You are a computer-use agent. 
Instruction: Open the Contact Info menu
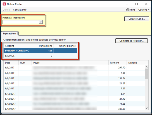[x=20, y=10]
